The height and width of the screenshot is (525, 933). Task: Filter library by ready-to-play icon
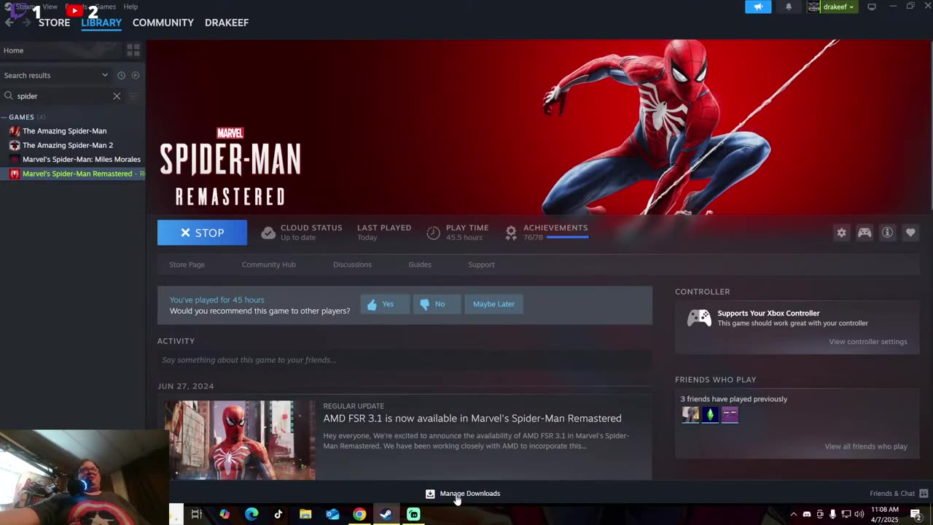[135, 75]
